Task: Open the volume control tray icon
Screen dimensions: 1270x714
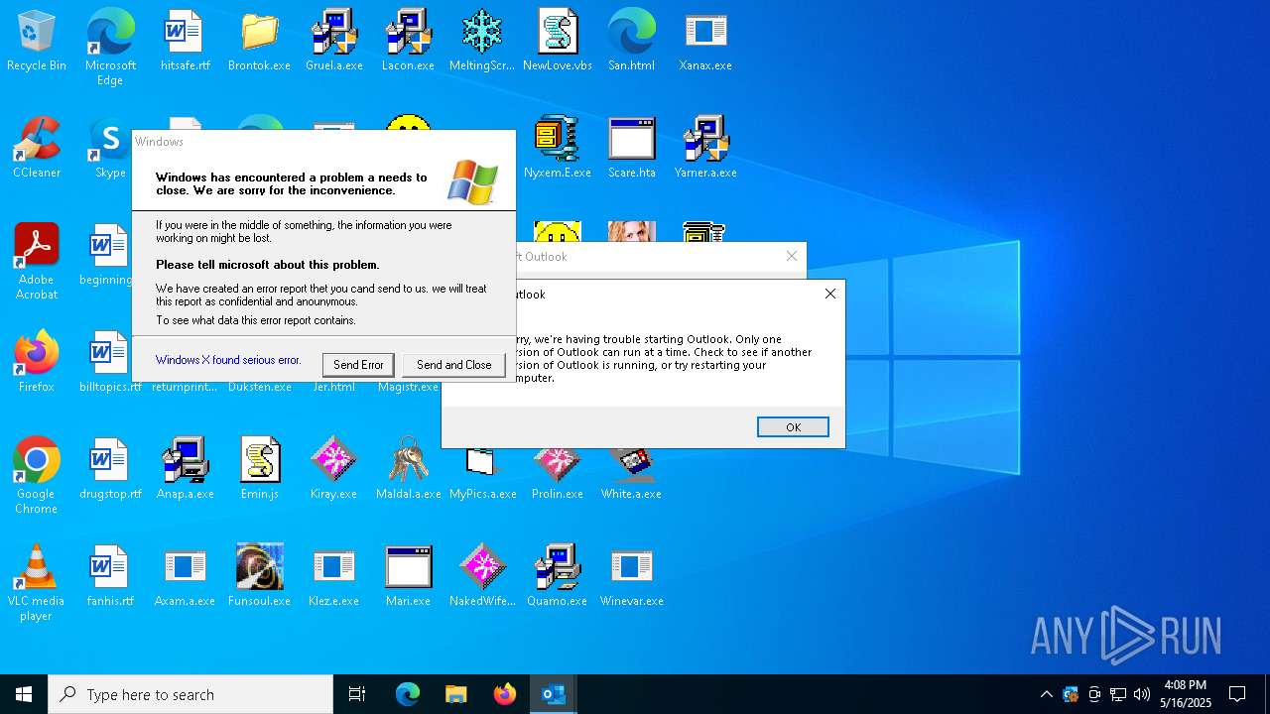Action: [1142, 694]
